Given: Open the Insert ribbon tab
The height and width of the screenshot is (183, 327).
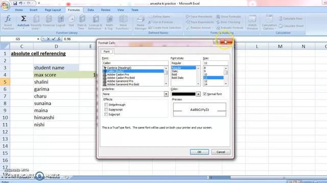Looking at the screenshot, I should coord(33,10).
